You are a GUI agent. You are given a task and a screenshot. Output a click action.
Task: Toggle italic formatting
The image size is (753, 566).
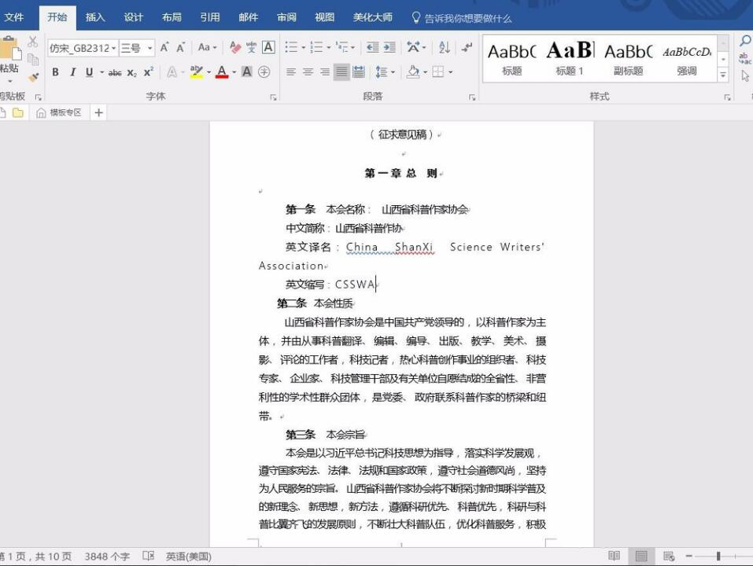73,72
